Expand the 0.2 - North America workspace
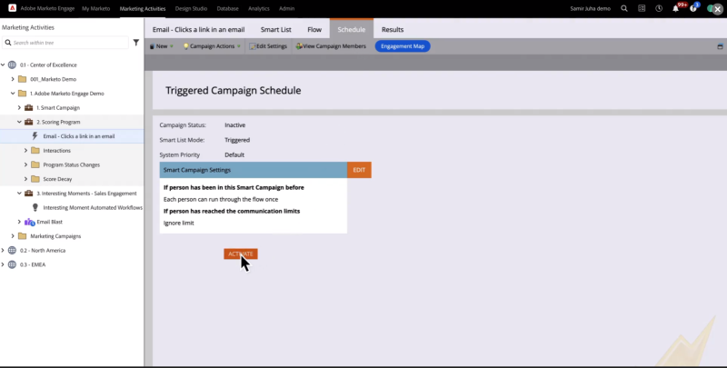 (4, 250)
